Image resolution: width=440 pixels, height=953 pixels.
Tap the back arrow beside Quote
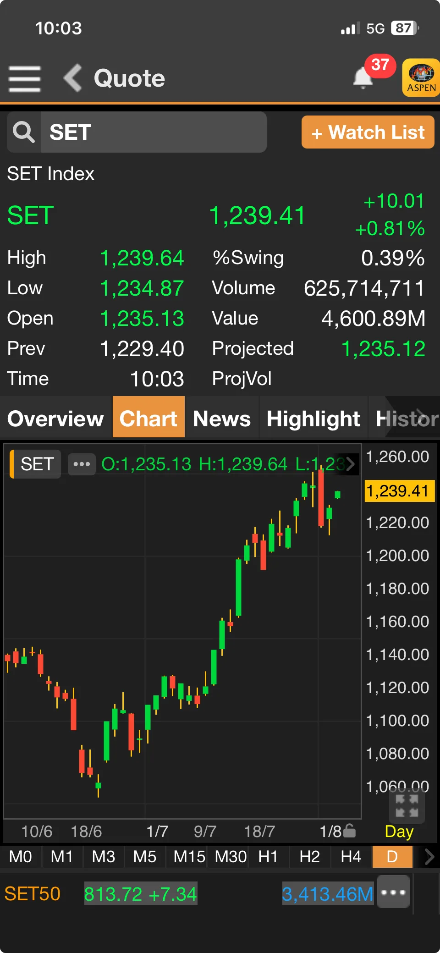point(73,78)
